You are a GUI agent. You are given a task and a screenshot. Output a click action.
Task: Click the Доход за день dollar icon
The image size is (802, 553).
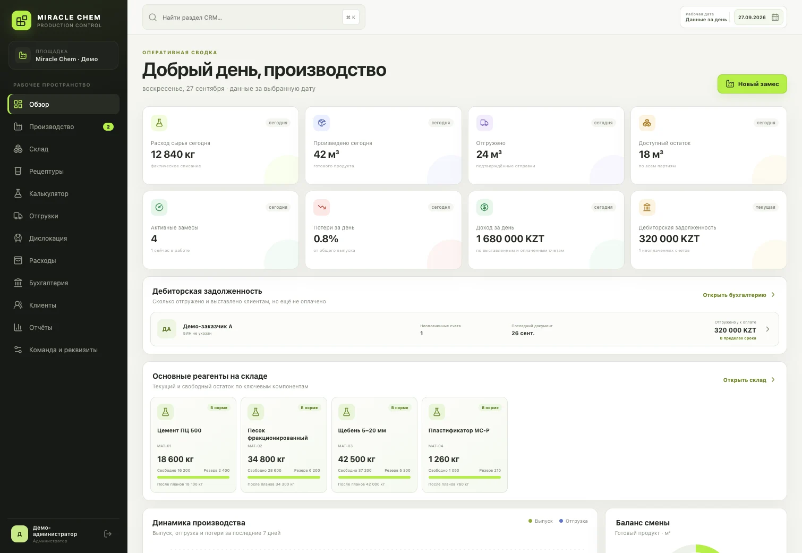[x=484, y=207]
